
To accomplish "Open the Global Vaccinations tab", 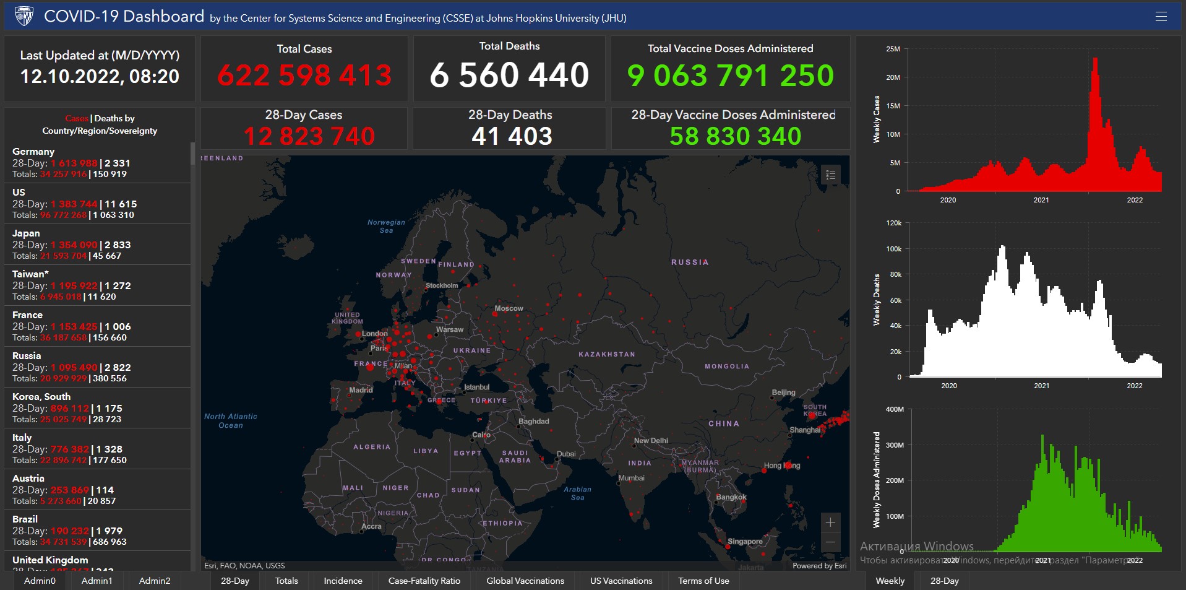I will (x=525, y=581).
